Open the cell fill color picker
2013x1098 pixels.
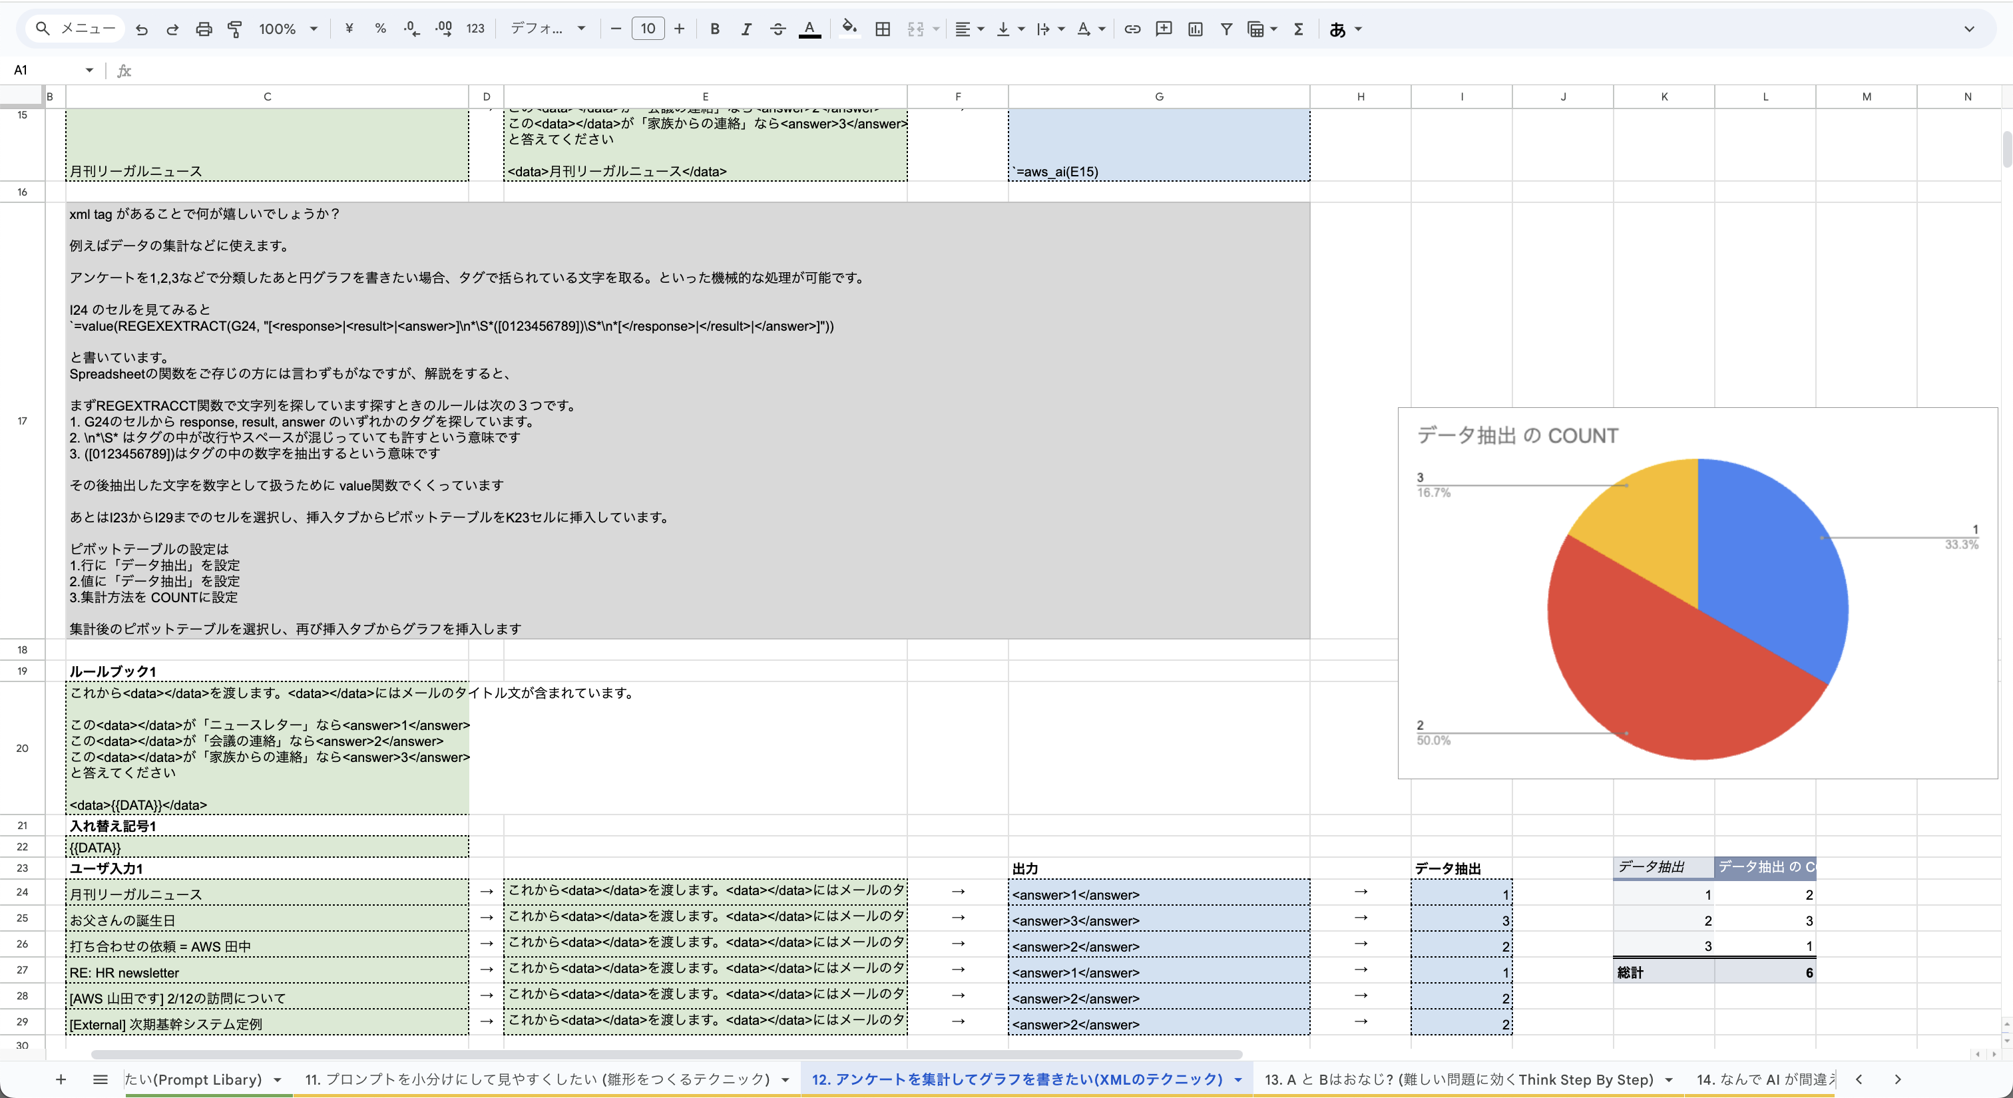tap(849, 29)
